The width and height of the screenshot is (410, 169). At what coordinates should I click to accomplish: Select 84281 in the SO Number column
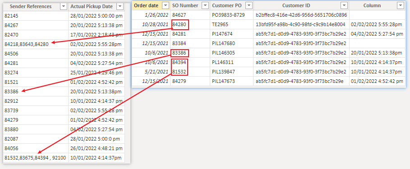click(x=190, y=34)
